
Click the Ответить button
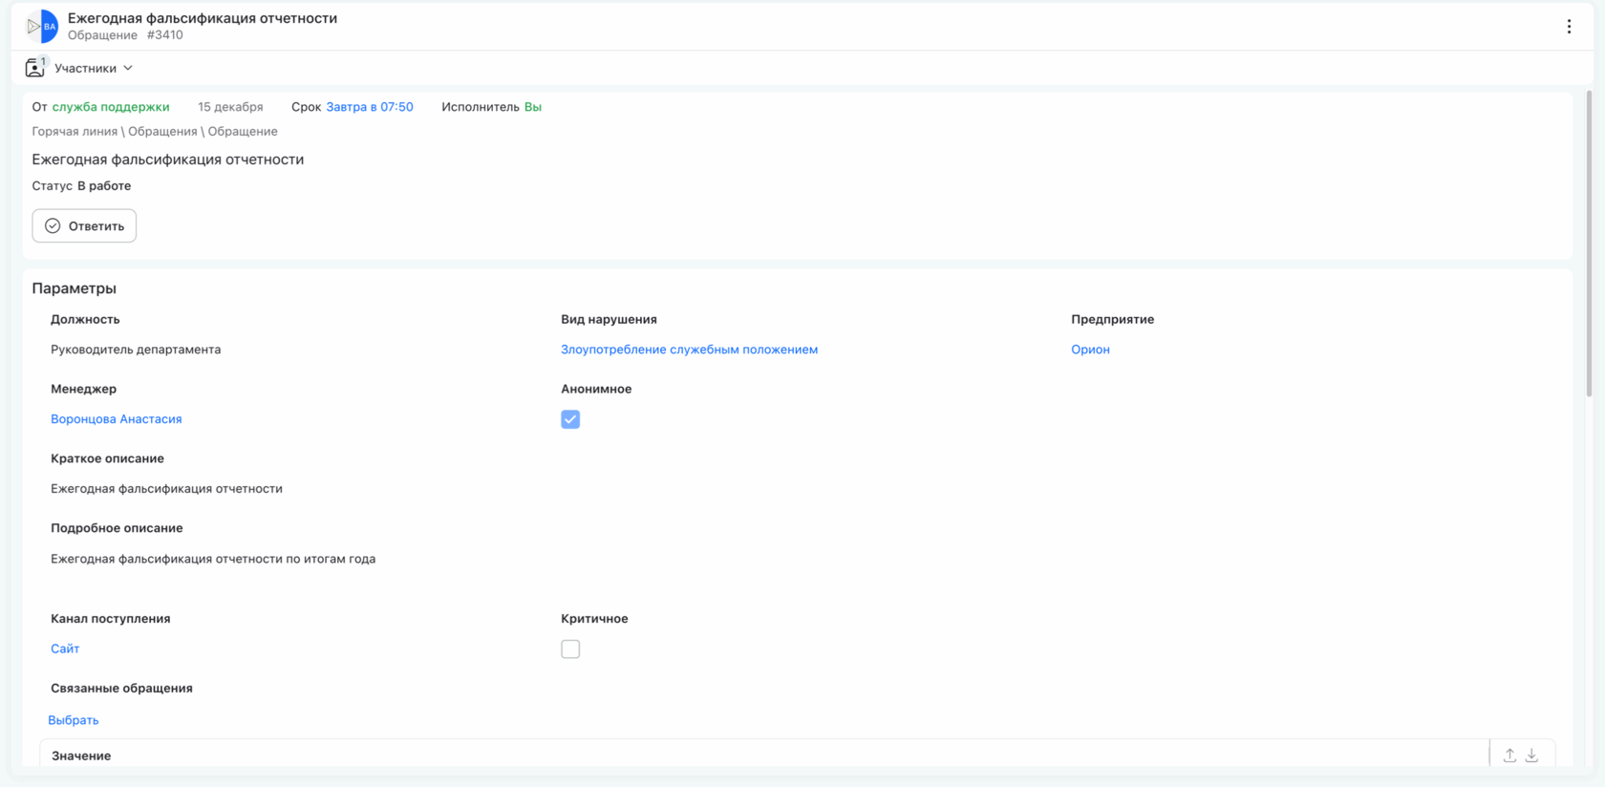coord(84,226)
